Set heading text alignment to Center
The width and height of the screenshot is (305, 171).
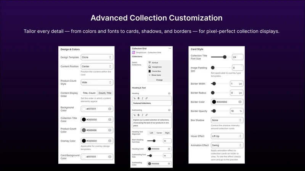click(159, 133)
